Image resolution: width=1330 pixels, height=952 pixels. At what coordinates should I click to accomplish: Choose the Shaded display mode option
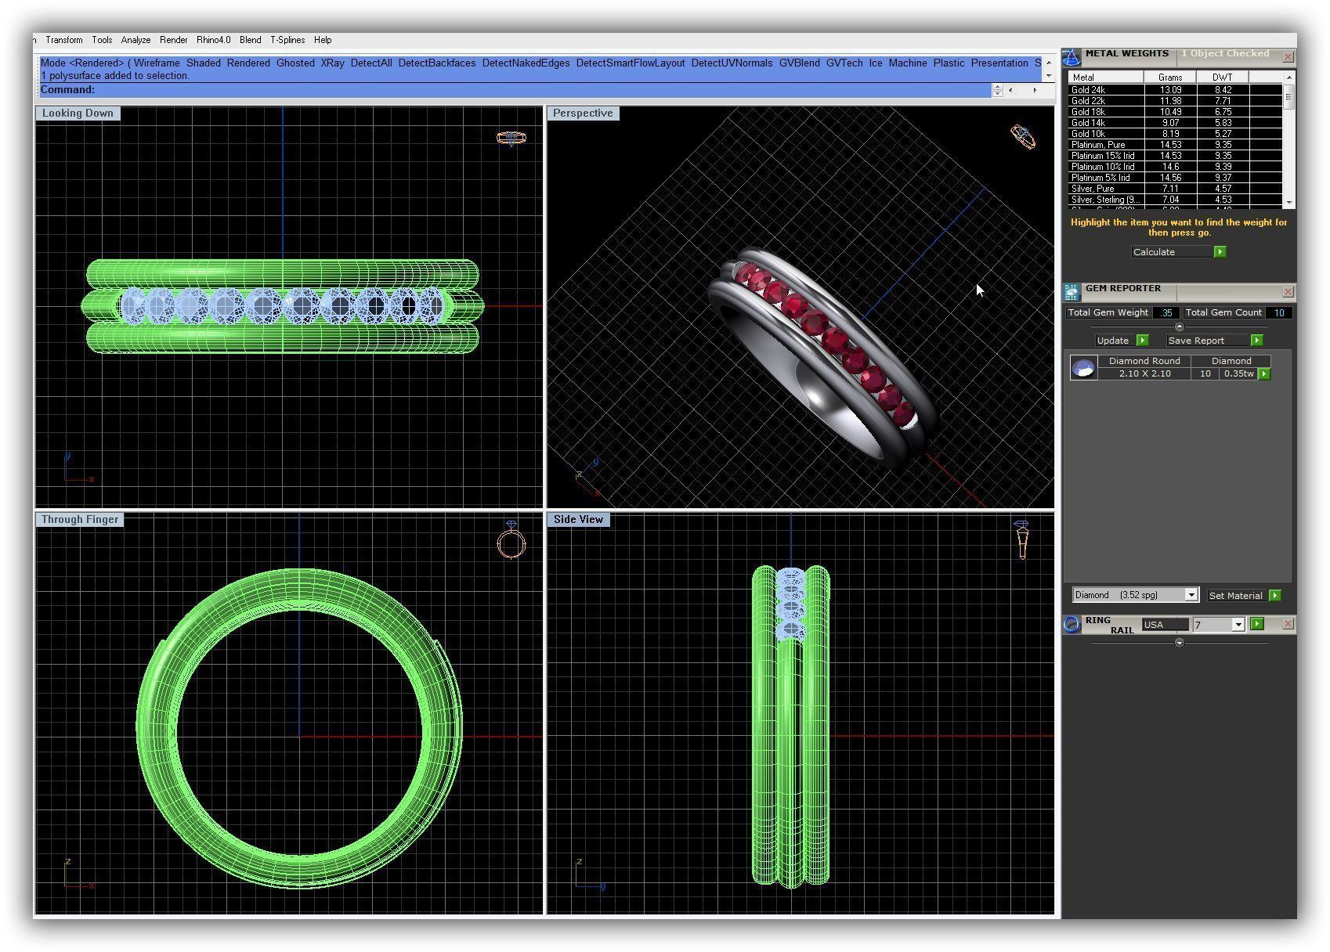click(x=204, y=63)
